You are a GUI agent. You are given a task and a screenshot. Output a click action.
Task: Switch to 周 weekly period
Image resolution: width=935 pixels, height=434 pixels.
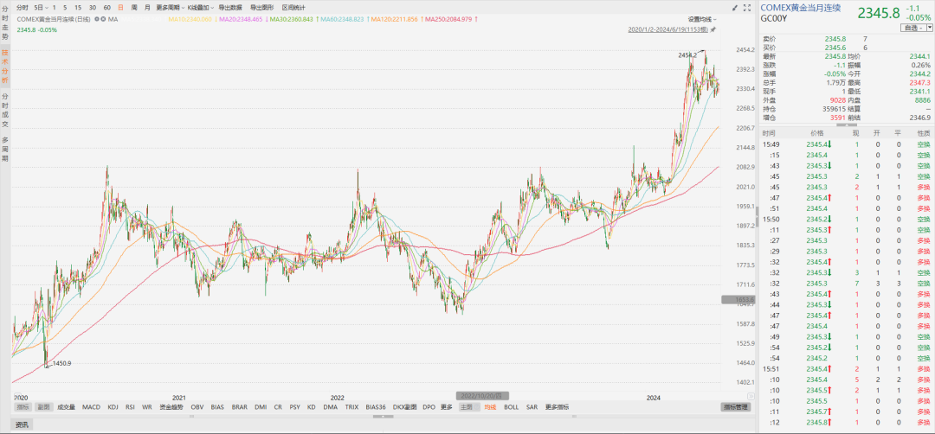(133, 7)
